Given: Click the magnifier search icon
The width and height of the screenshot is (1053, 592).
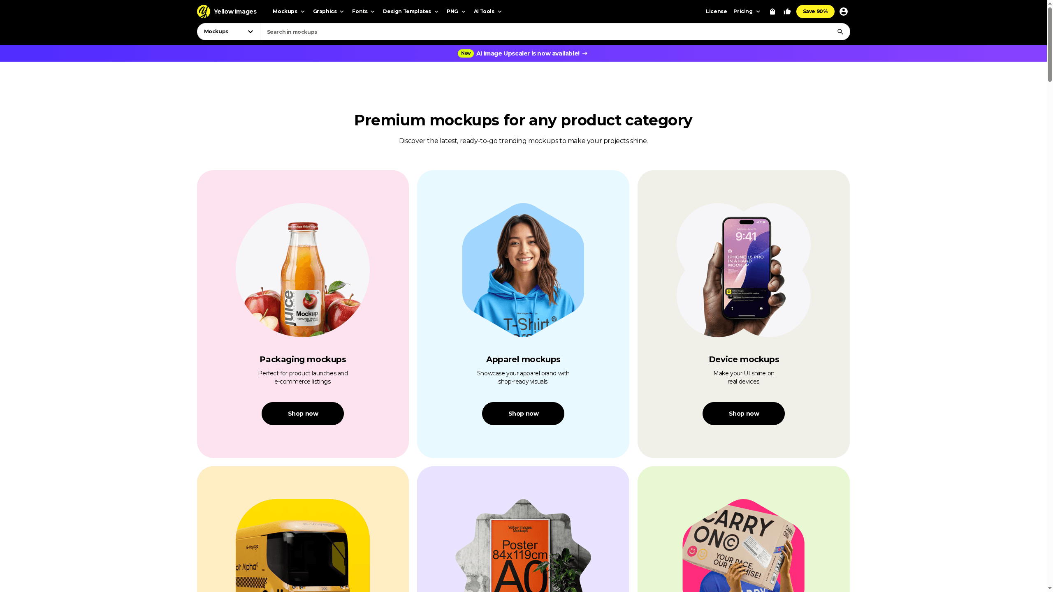Looking at the screenshot, I should [840, 32].
